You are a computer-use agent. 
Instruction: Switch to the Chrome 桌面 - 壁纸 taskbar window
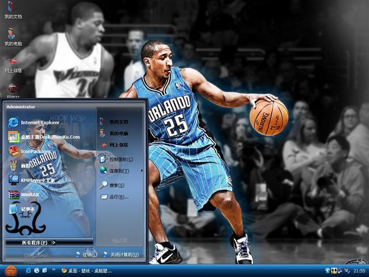coord(86,271)
